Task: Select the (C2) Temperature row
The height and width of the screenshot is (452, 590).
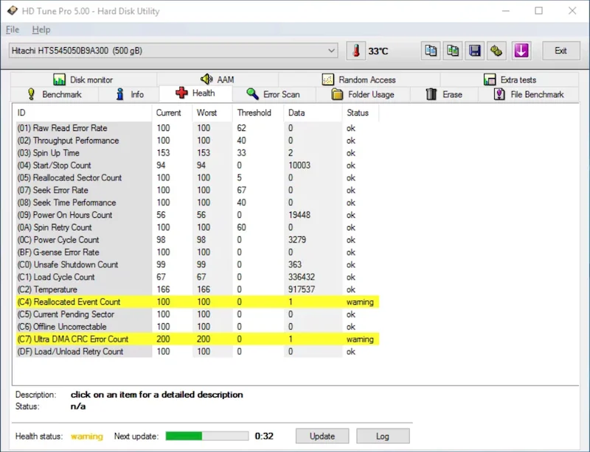Action: point(198,289)
